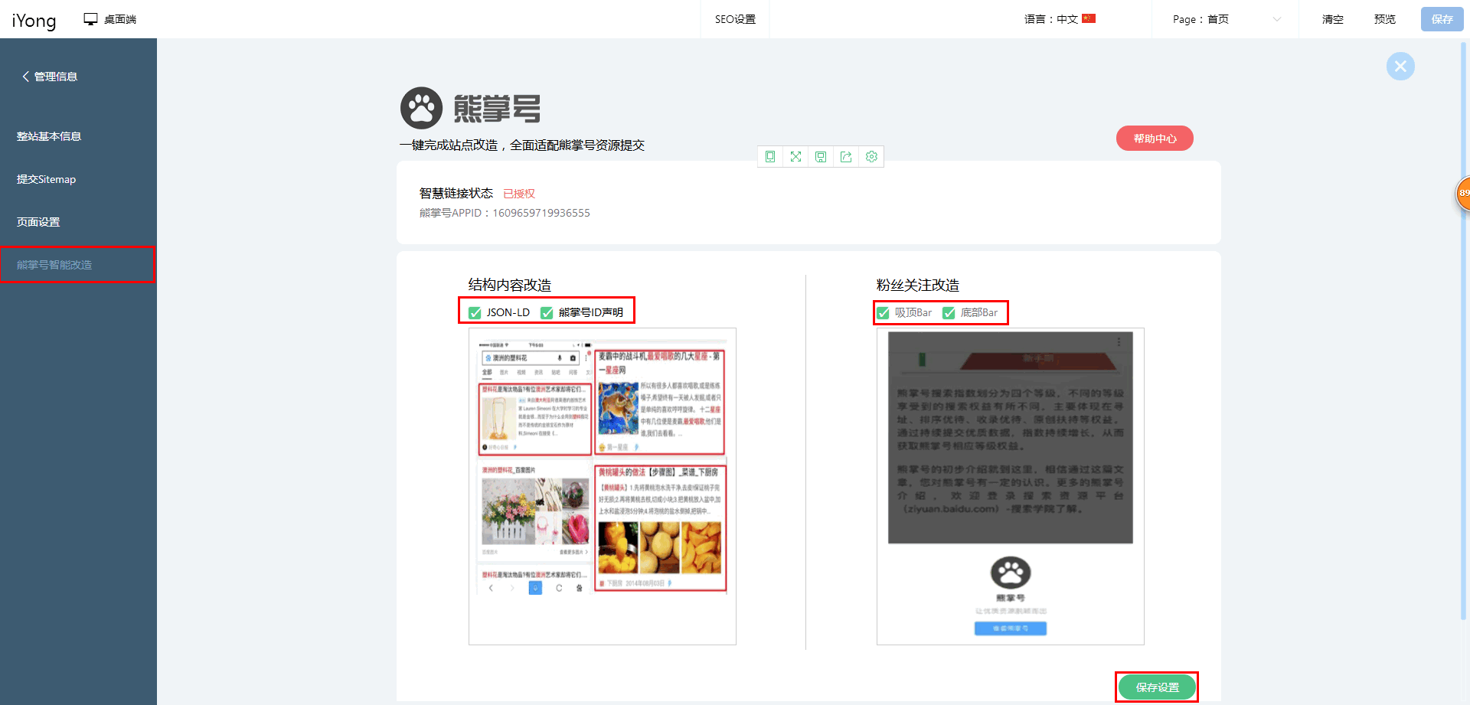1470x705 pixels.
Task: Click the 粉丝关注改造 preview image
Action: click(x=1011, y=486)
